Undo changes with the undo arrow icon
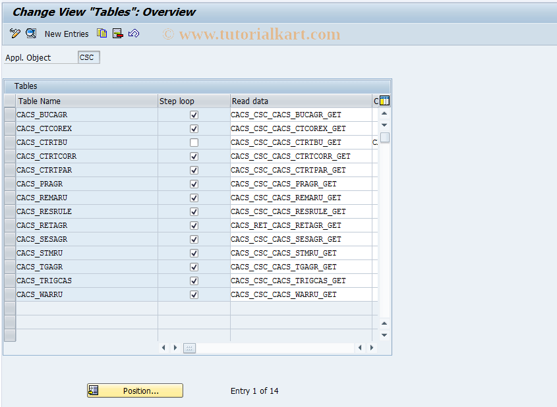 point(134,34)
